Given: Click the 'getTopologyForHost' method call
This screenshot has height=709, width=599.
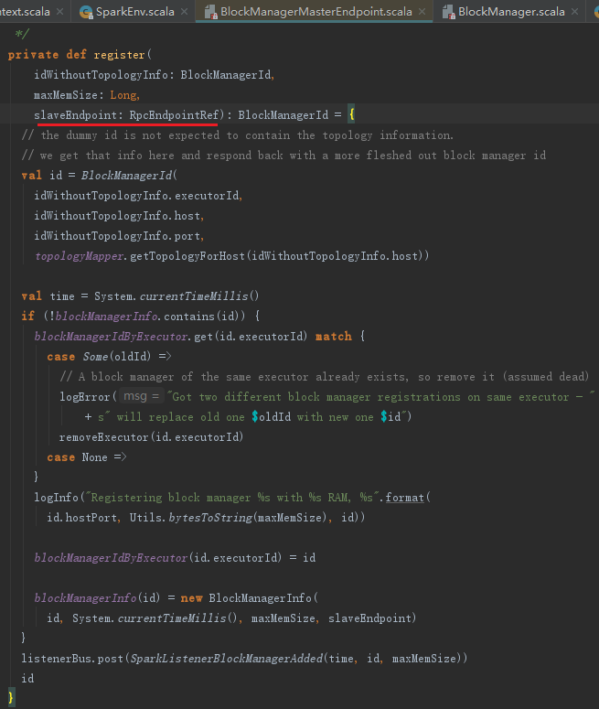Looking at the screenshot, I should (187, 256).
